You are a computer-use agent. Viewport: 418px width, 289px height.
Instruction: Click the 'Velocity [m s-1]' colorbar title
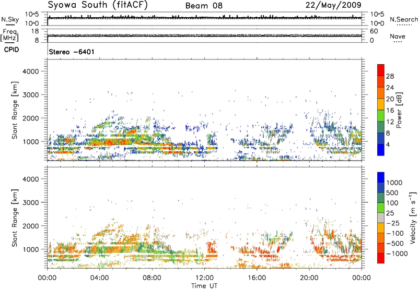tap(412, 218)
